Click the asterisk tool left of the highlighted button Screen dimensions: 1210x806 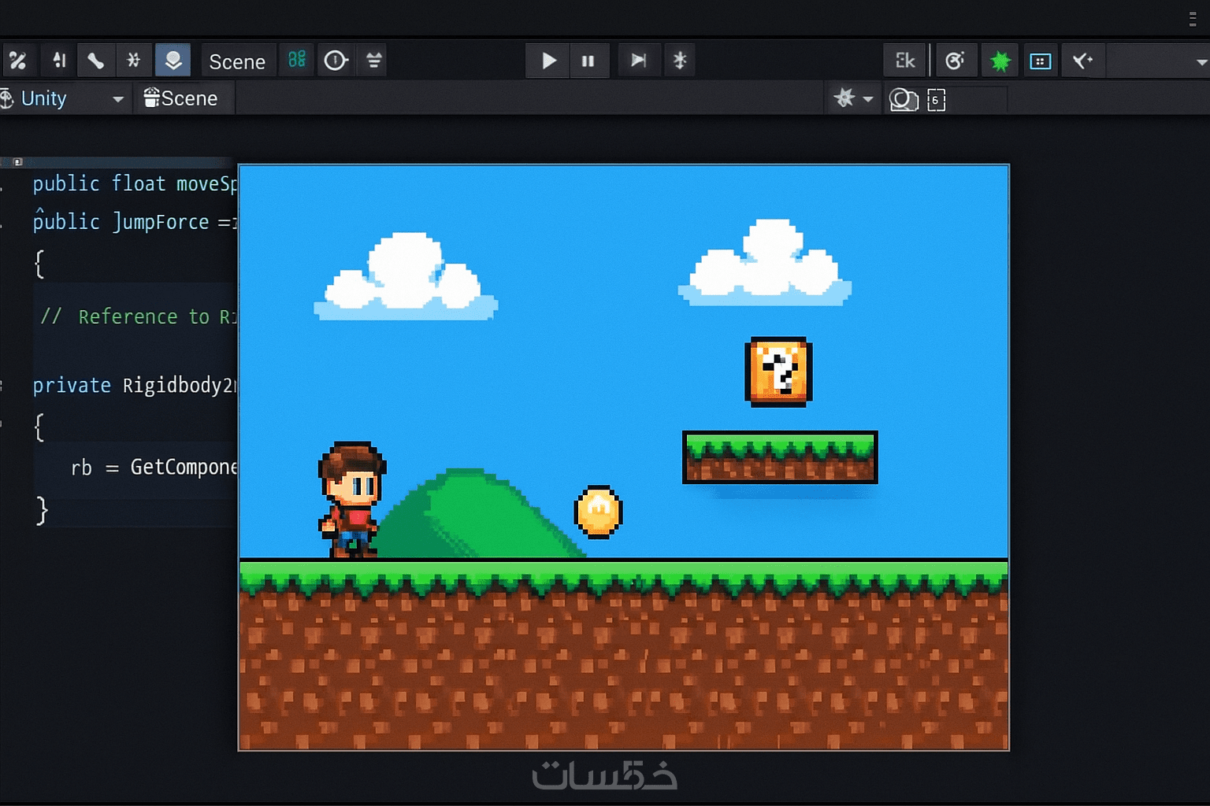(134, 61)
